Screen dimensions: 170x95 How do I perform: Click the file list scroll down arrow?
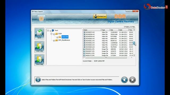pos(134,55)
